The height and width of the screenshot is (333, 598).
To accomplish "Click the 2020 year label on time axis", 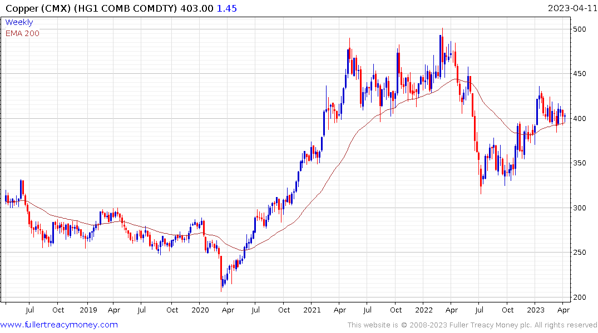I will pos(200,310).
